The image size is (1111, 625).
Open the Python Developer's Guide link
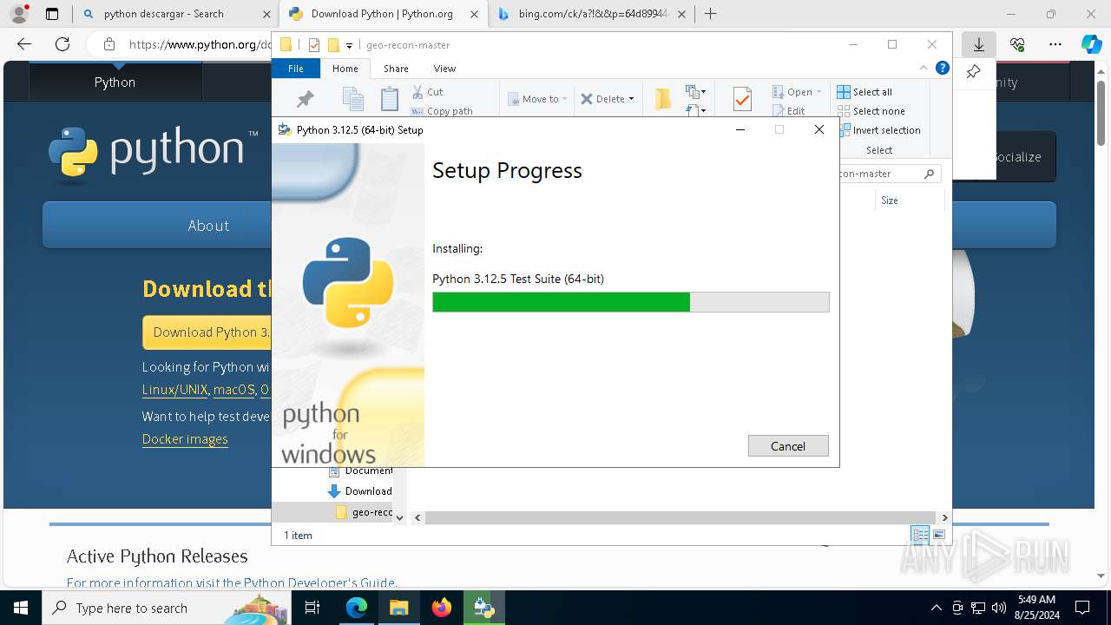(x=319, y=582)
